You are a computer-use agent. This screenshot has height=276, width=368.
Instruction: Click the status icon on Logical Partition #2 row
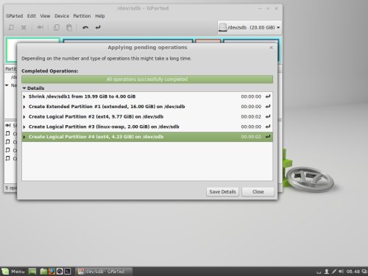(x=268, y=116)
